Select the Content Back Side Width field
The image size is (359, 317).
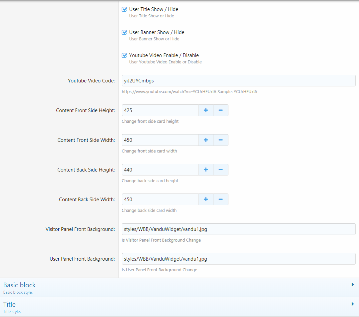click(x=160, y=200)
